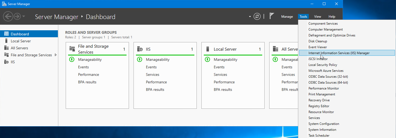The image size is (396, 138).
Task: Open the Help menu
Action: click(x=332, y=17)
